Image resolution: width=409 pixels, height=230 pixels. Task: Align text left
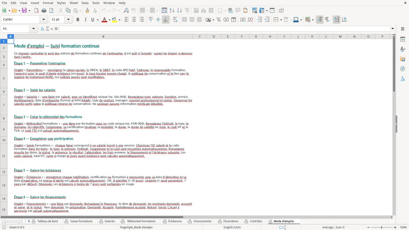pos(126,20)
